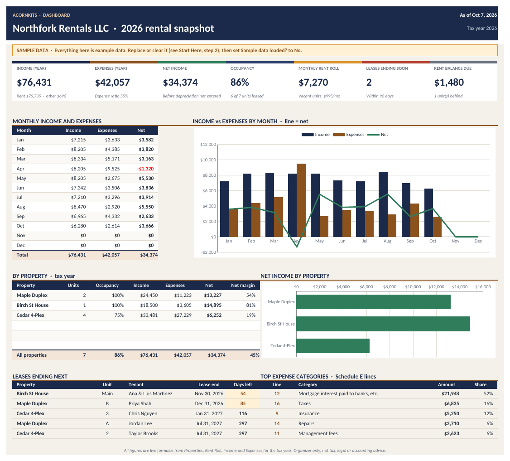Click the '6 of 7 units leased' note
The image size is (510, 461).
pos(247,96)
